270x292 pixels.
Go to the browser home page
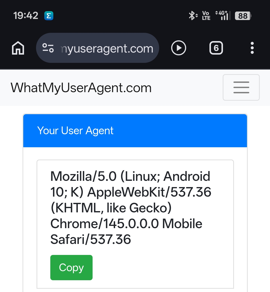(18, 48)
